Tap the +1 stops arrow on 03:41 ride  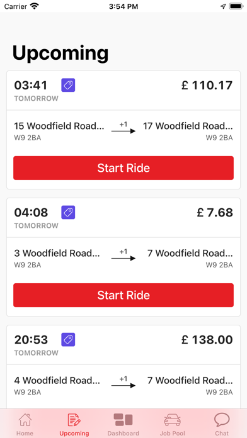pyautogui.click(x=123, y=128)
